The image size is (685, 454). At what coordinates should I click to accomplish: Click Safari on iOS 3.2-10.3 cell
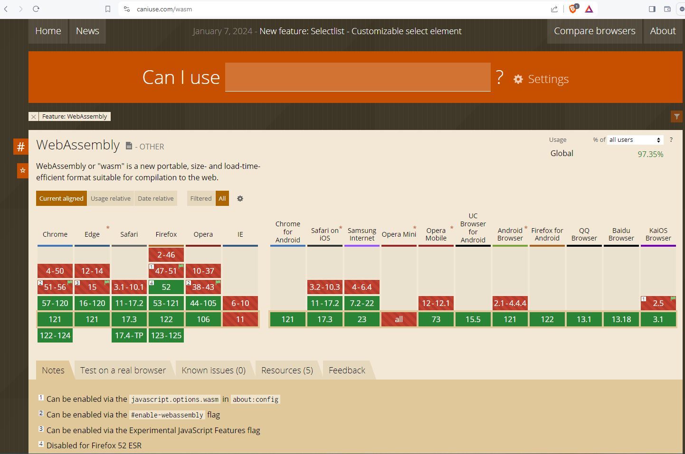[x=325, y=287]
